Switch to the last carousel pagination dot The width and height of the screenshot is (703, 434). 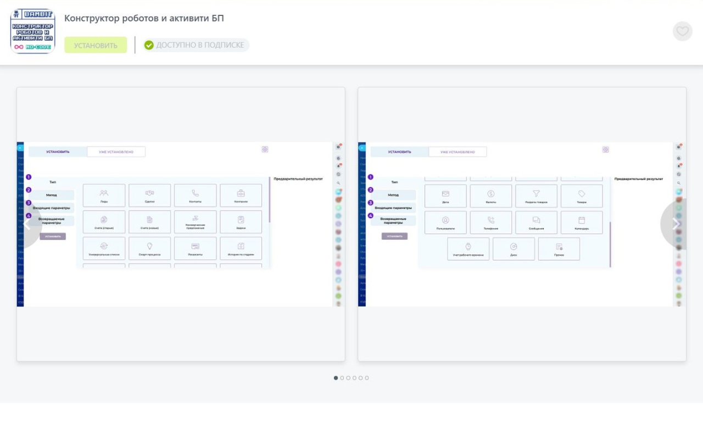[367, 378]
